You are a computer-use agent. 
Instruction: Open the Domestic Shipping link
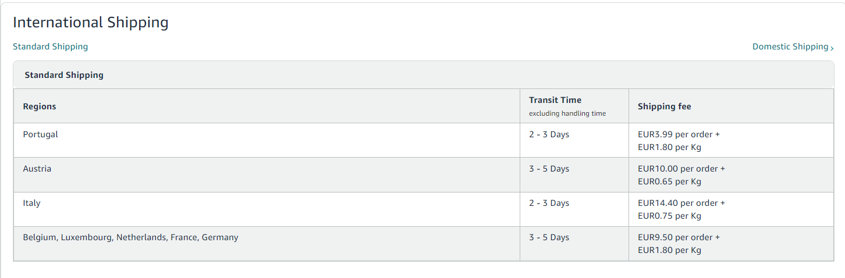pyautogui.click(x=790, y=47)
